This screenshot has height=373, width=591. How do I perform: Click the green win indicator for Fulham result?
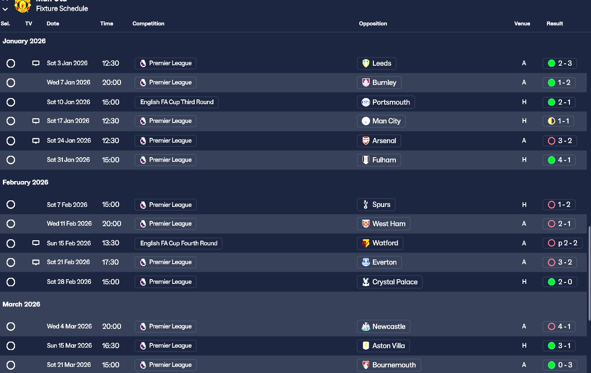pyautogui.click(x=552, y=160)
